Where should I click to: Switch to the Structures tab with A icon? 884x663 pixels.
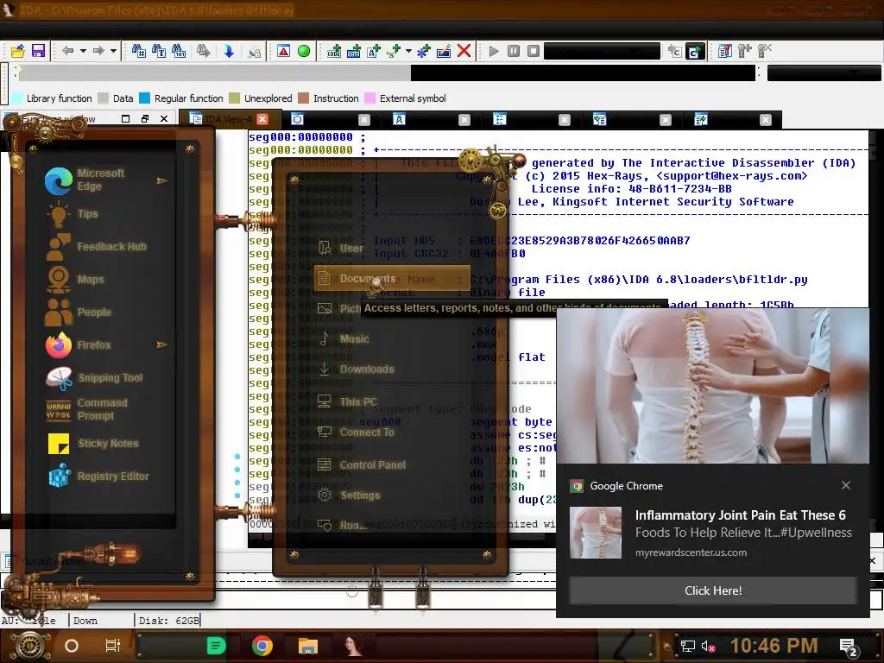tap(399, 119)
